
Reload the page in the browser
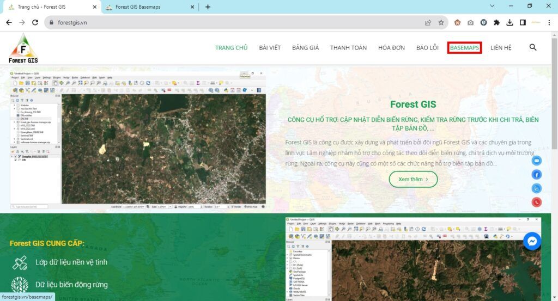point(35,22)
